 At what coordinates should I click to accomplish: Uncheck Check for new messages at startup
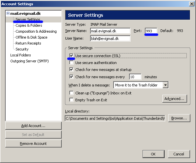point(71,70)
